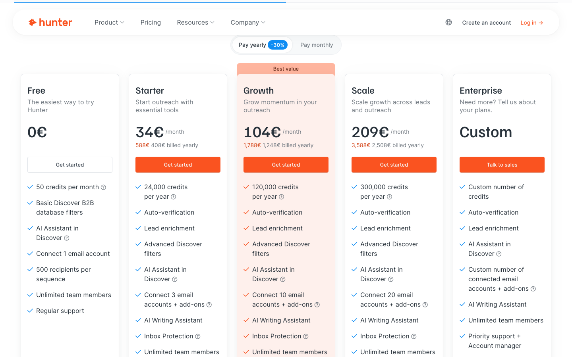Image resolution: width=572 pixels, height=357 pixels.
Task: Expand the Product menu
Action: pos(109,23)
